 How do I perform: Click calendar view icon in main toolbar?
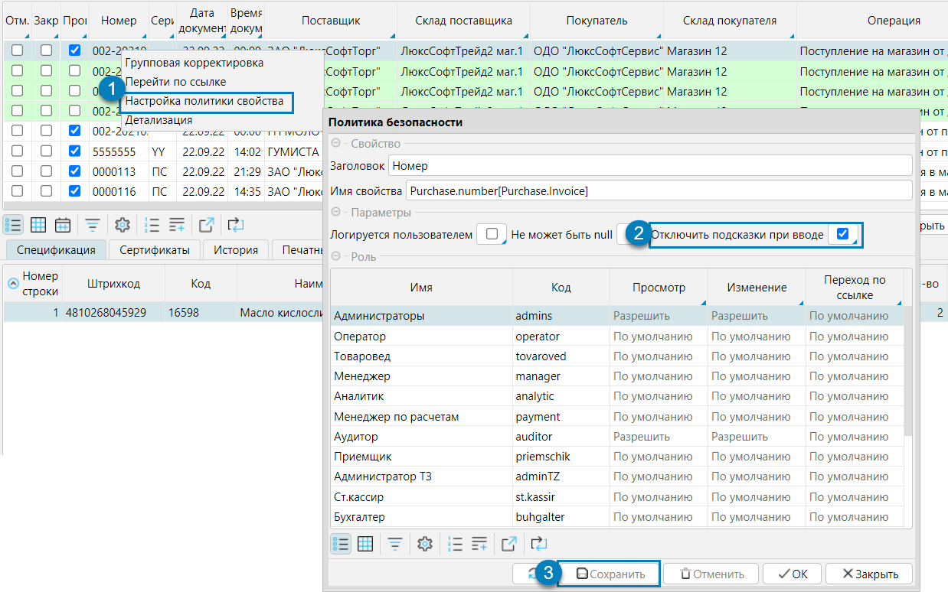[63, 225]
